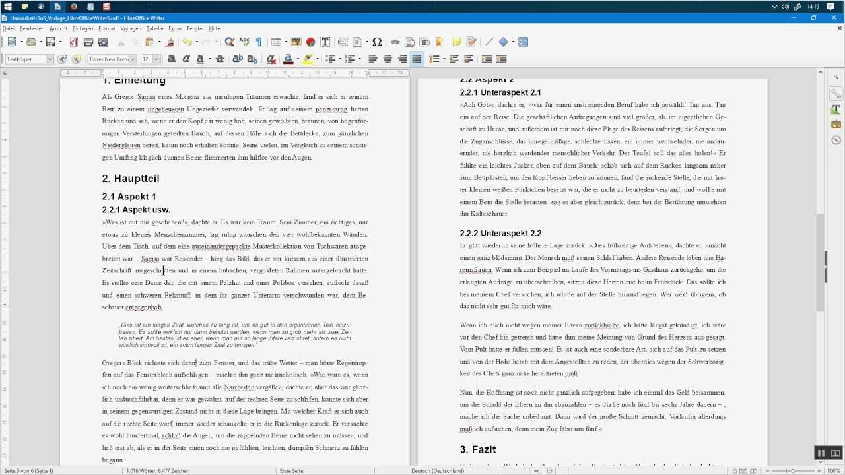The height and width of the screenshot is (475, 845).
Task: Insert a comment note
Action: click(x=456, y=42)
